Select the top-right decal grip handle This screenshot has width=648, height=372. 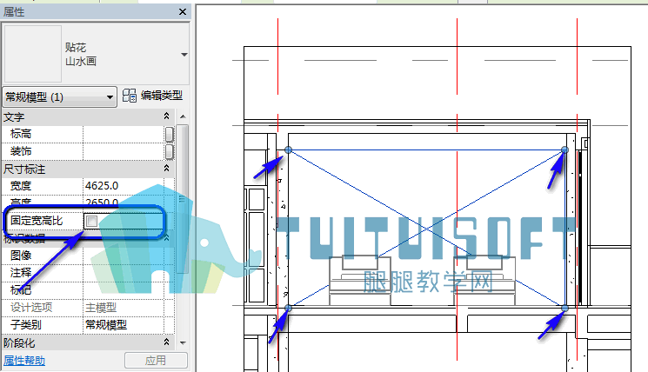pos(564,149)
